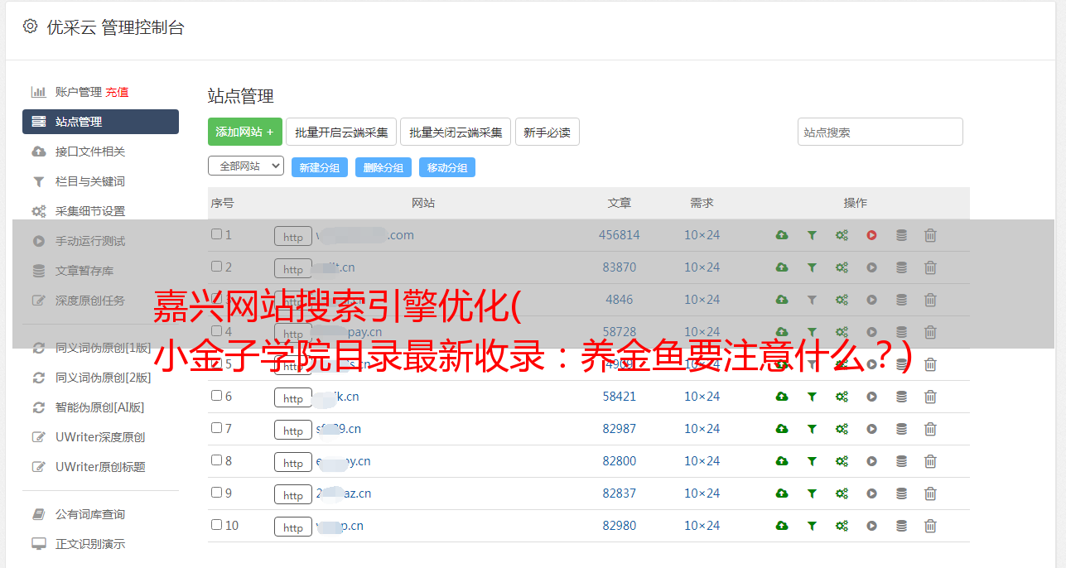The width and height of the screenshot is (1066, 568).
Task: Click 批量开启云端采集 button
Action: [341, 132]
